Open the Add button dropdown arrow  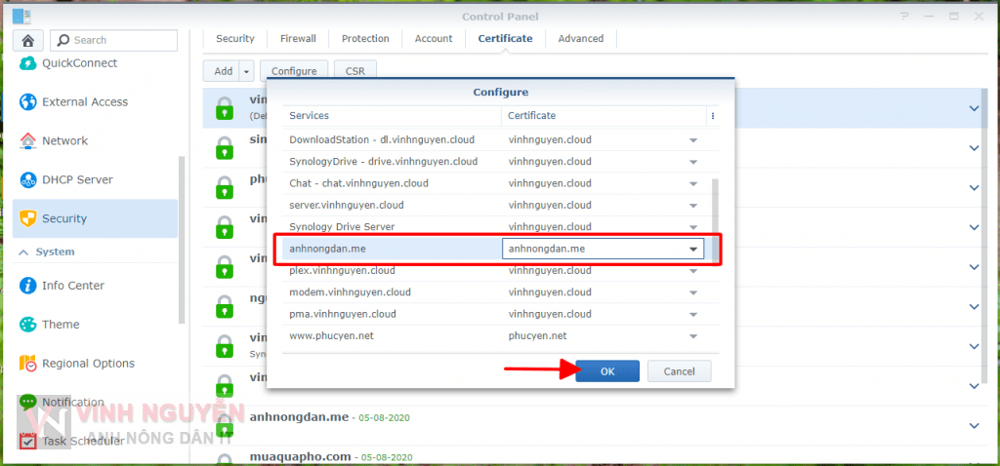(246, 71)
